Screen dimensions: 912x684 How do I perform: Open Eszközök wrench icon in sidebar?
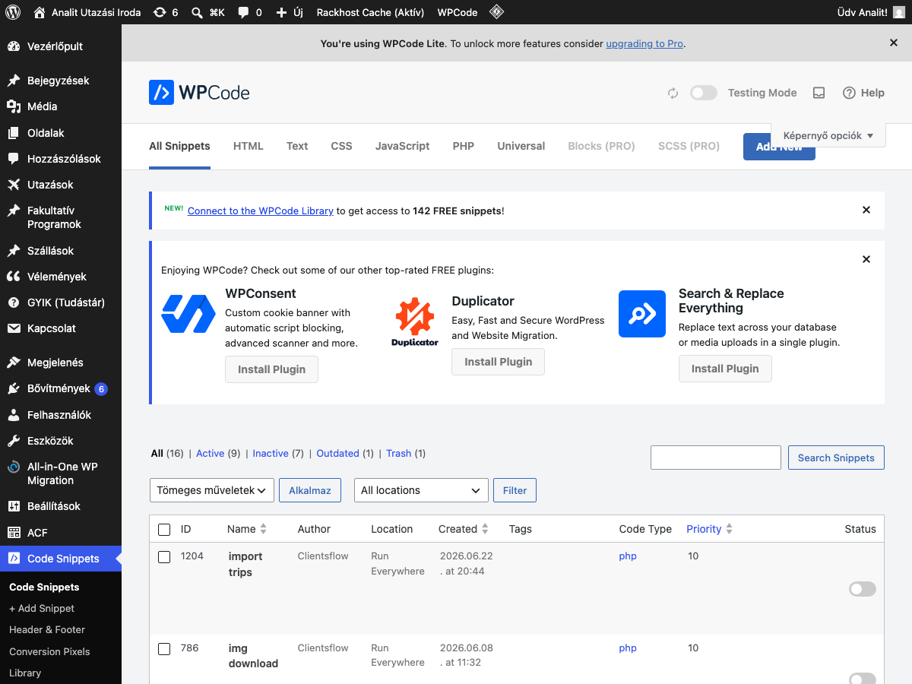(14, 441)
